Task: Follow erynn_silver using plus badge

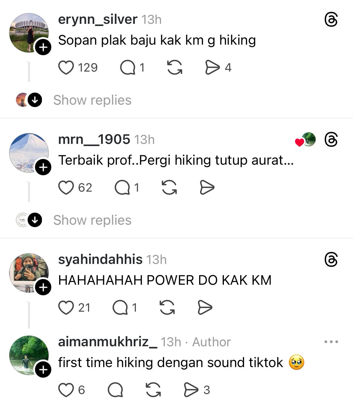Action: point(43,47)
